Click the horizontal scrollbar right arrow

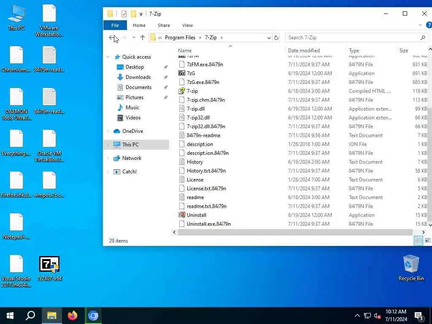pyautogui.click(x=424, y=232)
